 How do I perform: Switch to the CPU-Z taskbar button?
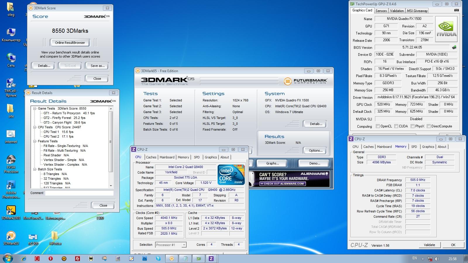coord(211,259)
